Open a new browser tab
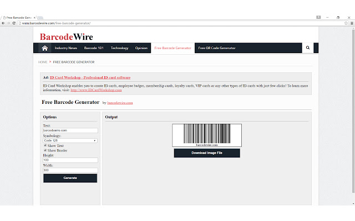Viewport: 355px width, 221px height. coord(40,18)
